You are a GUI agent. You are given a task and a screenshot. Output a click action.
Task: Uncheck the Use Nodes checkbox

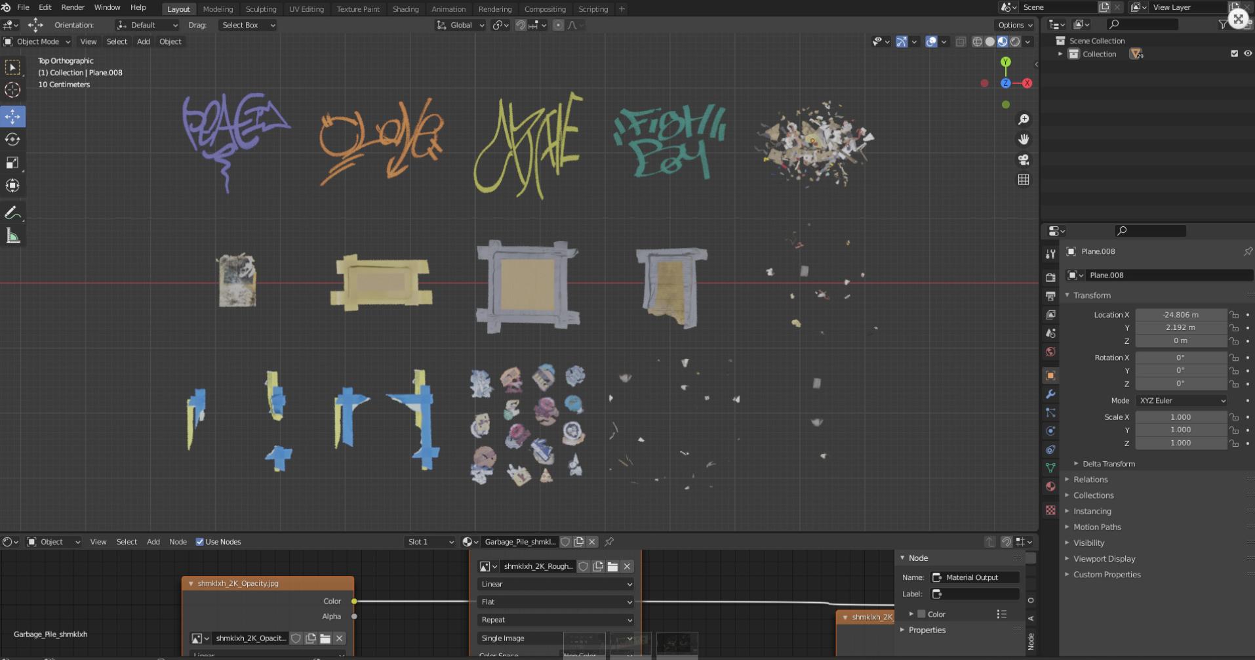pos(200,542)
